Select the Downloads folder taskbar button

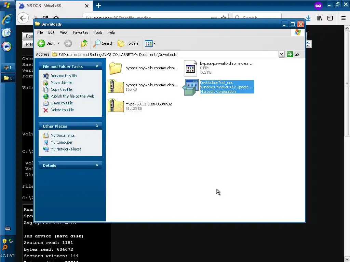tap(8, 78)
